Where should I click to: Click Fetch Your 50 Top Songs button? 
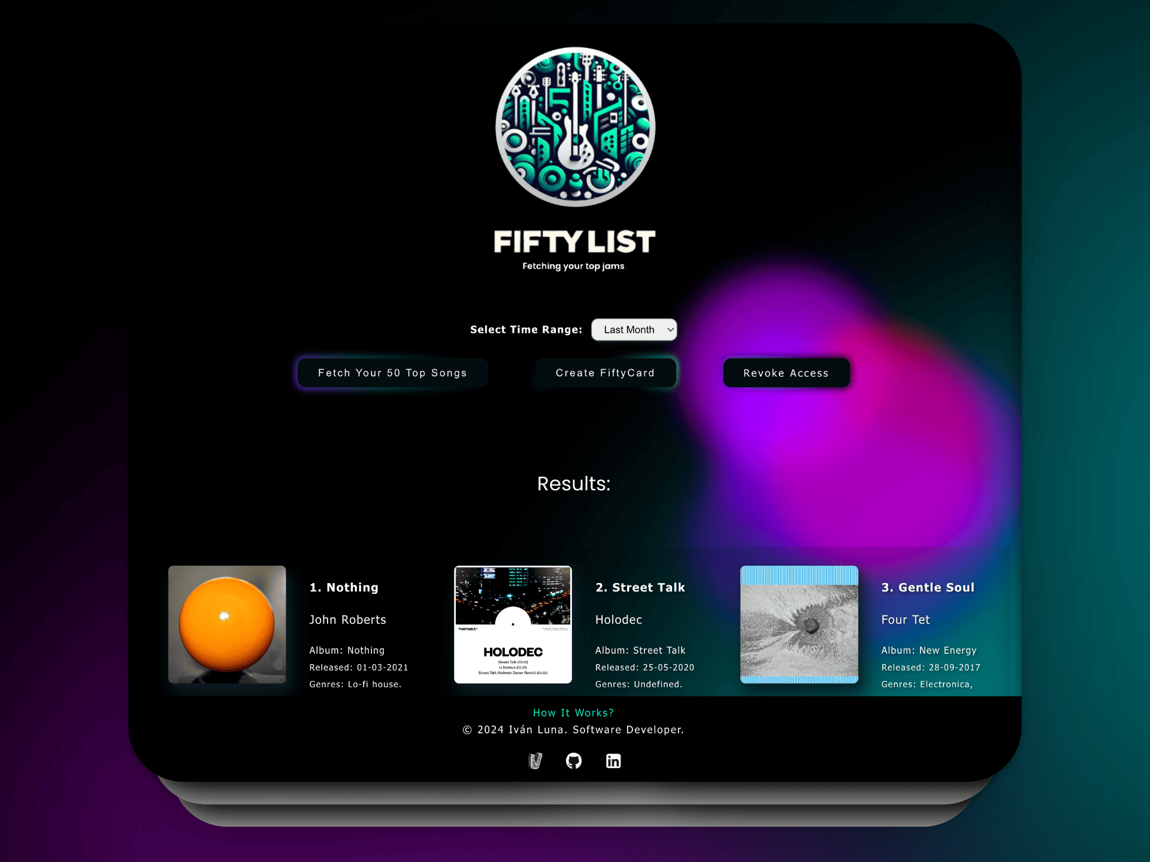[392, 372]
